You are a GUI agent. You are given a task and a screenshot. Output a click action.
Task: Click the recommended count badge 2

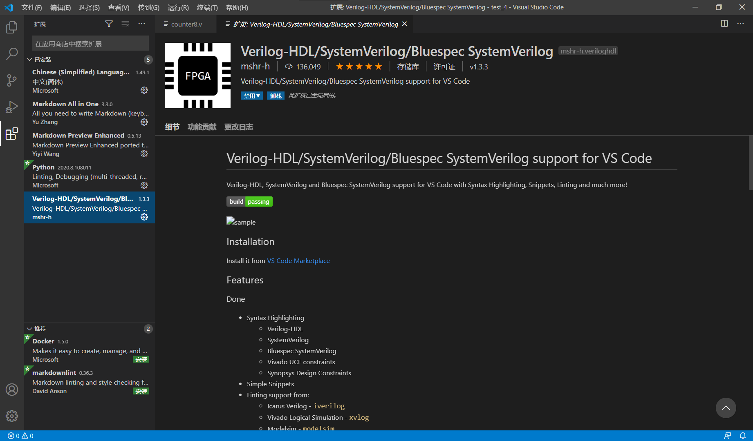[148, 329]
